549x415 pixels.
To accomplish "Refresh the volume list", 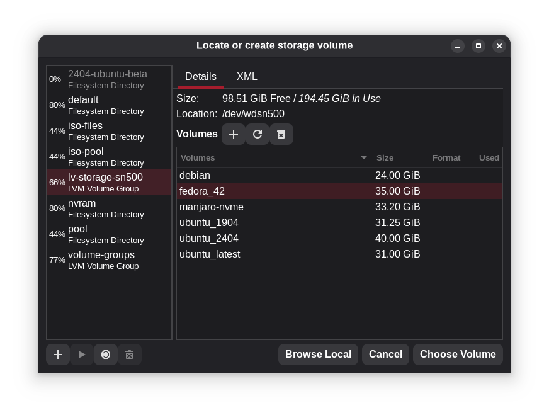I will click(x=257, y=134).
